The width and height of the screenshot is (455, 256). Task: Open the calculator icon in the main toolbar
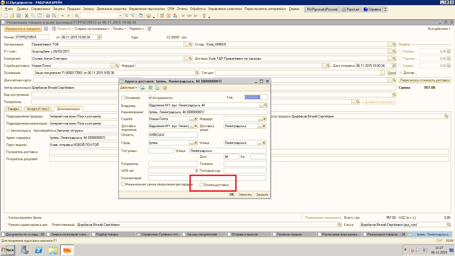coord(162,16)
